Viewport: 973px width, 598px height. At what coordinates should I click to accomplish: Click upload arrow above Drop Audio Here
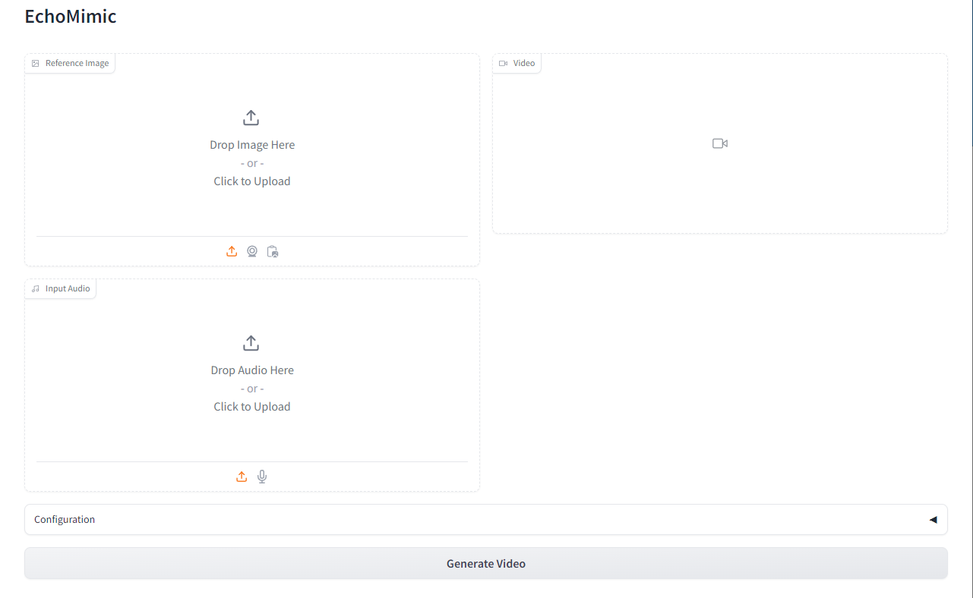click(251, 343)
